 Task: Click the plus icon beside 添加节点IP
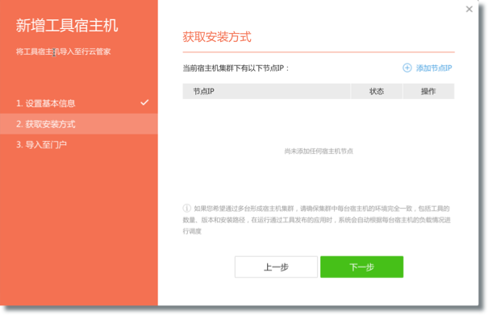(x=407, y=68)
